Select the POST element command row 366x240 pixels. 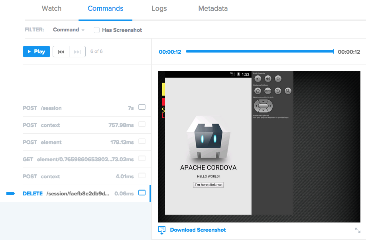(87, 142)
